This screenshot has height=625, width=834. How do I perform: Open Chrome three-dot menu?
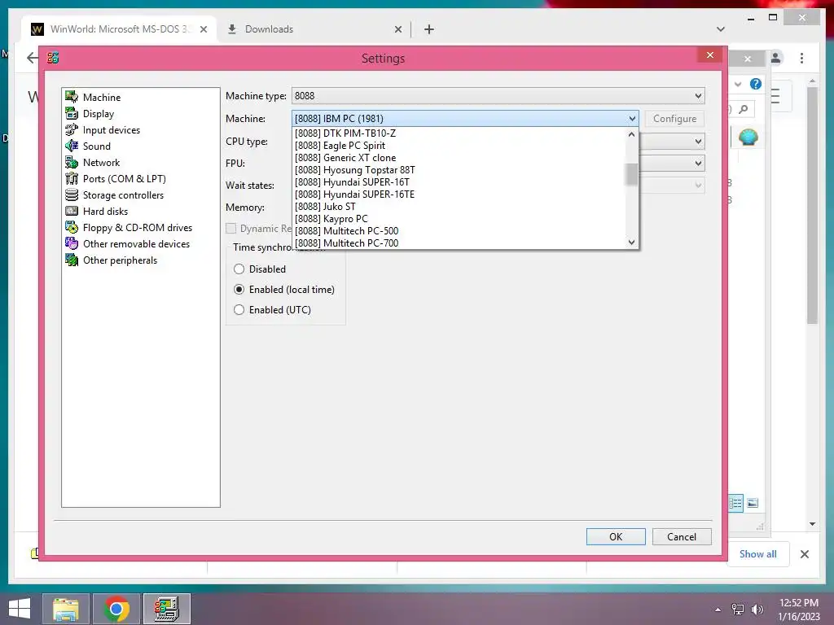(801, 58)
